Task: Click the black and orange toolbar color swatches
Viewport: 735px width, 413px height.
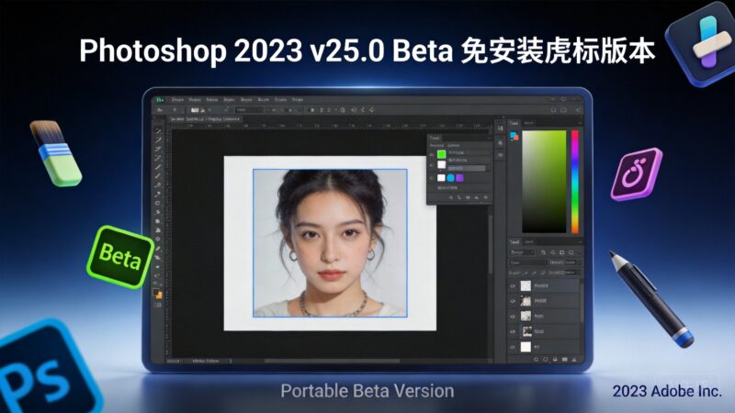Action: point(157,294)
